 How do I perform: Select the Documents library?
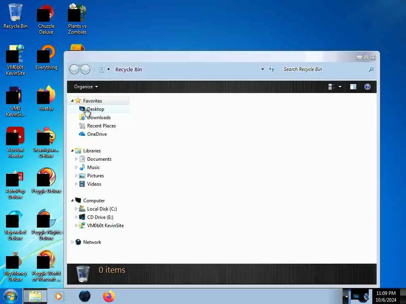[99, 159]
